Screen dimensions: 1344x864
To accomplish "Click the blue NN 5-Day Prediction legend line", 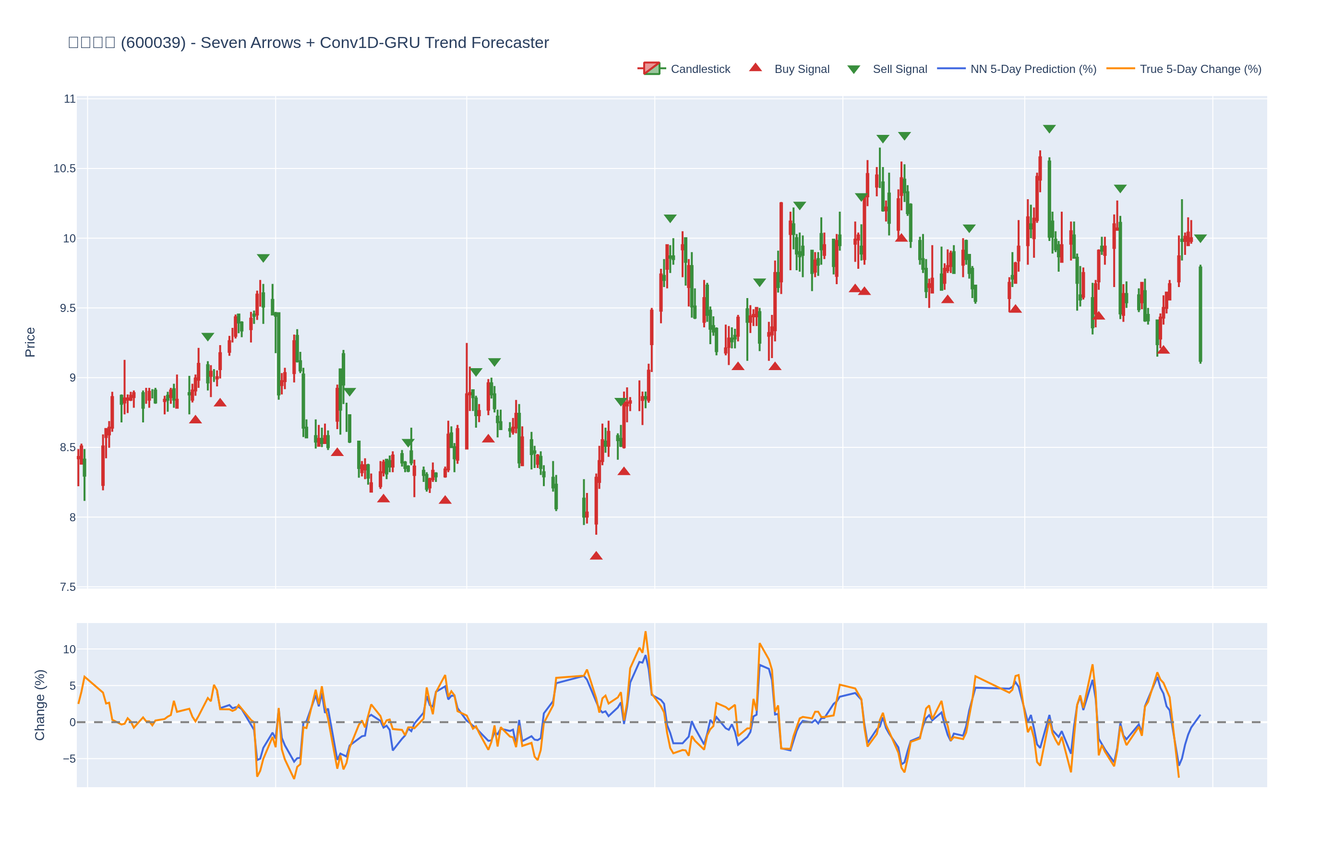I will tap(951, 69).
